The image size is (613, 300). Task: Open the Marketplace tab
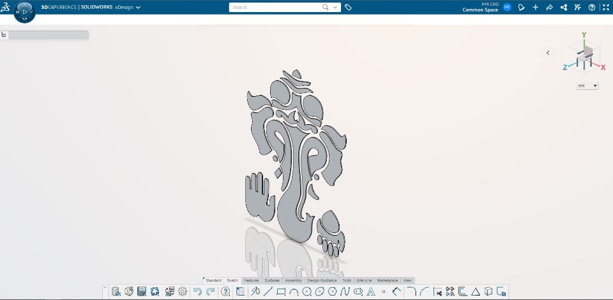[x=388, y=280]
